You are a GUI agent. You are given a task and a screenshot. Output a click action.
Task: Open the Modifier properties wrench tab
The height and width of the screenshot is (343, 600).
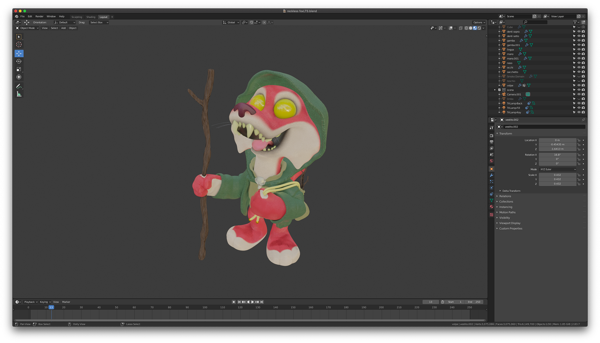click(492, 175)
